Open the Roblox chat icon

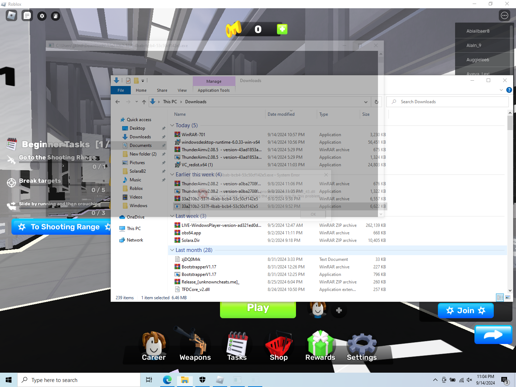click(27, 15)
